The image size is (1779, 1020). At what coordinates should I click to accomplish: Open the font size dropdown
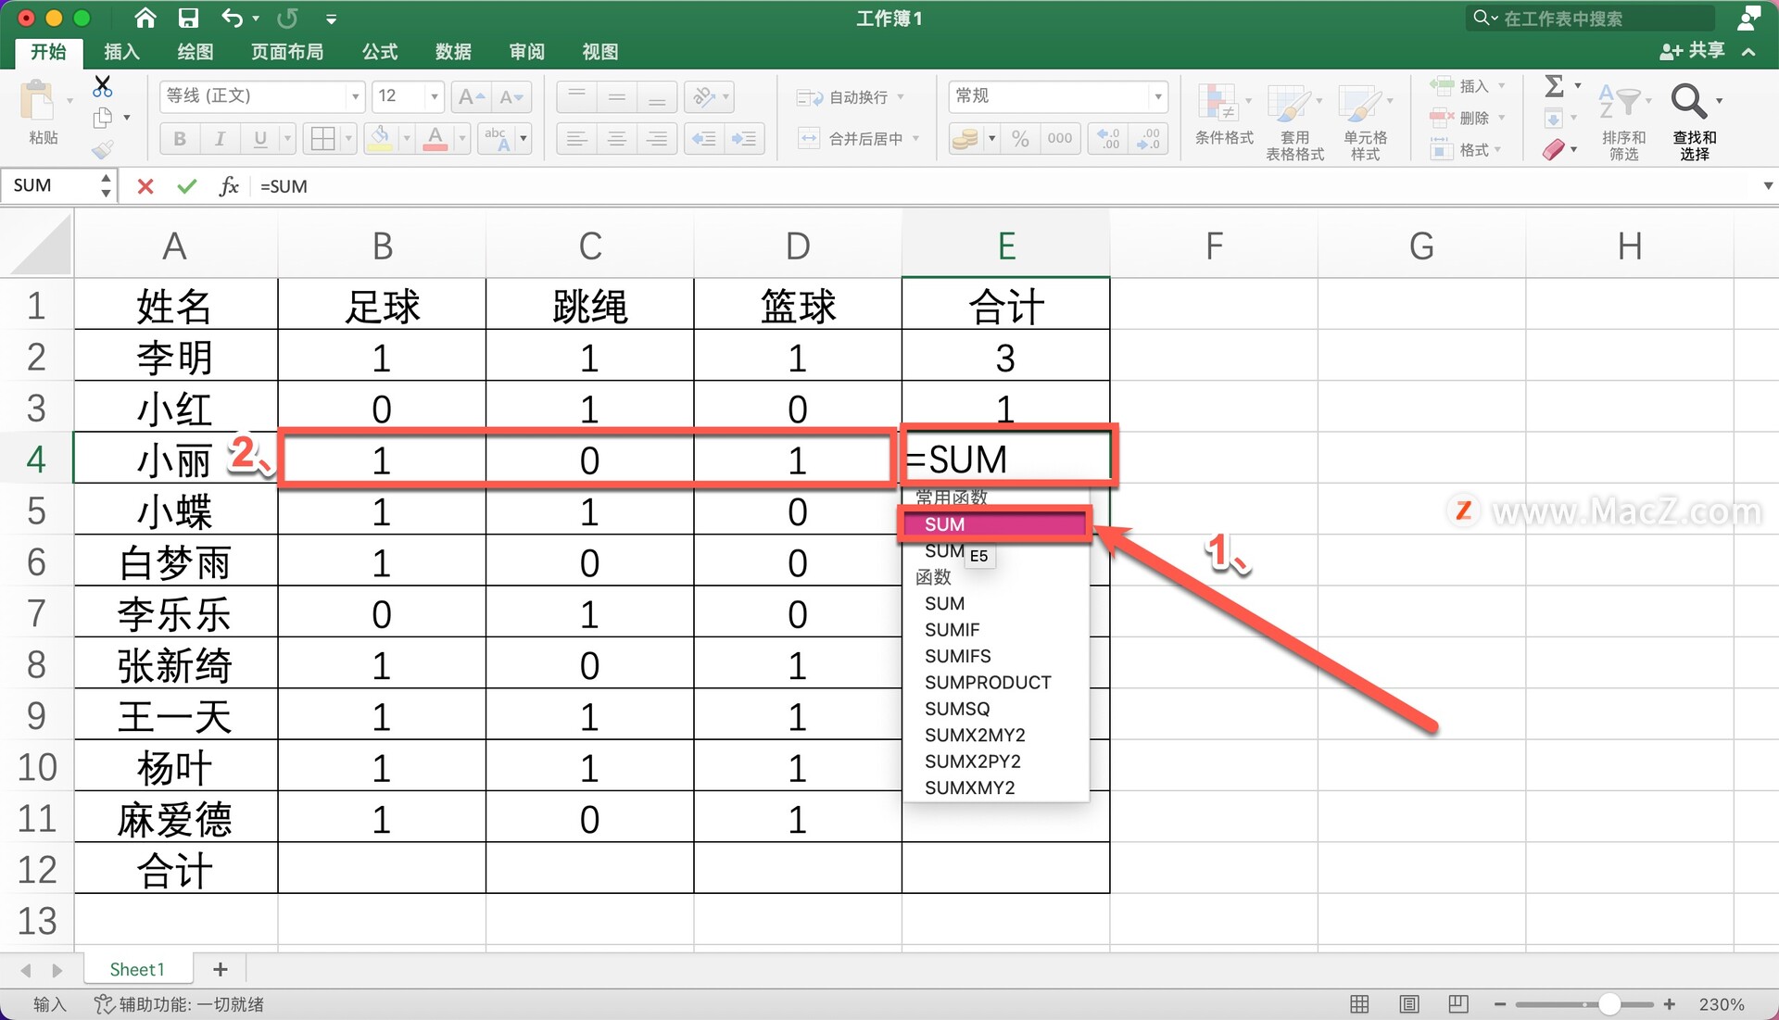(434, 96)
